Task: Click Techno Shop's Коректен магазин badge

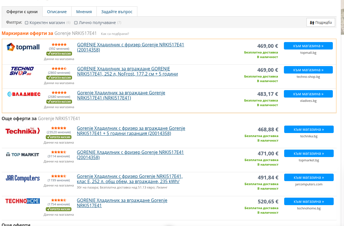Action: pyautogui.click(x=59, y=78)
